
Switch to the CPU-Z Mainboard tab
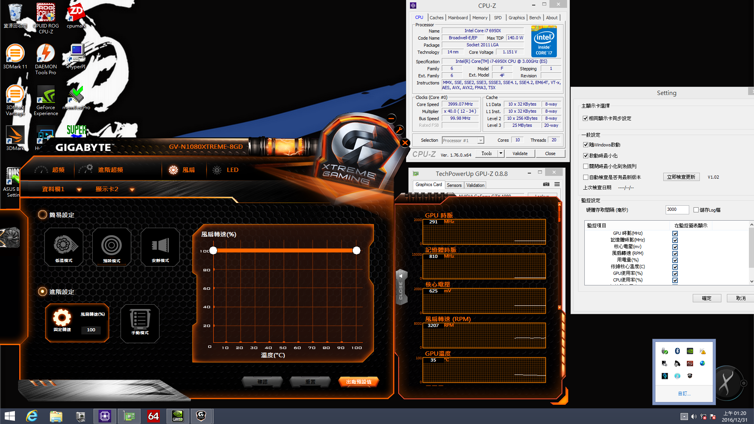[458, 18]
